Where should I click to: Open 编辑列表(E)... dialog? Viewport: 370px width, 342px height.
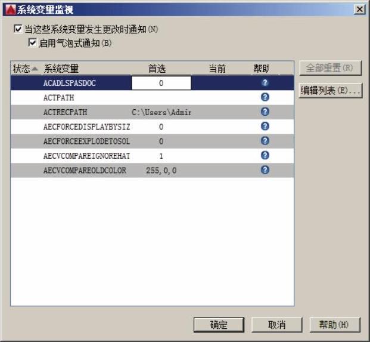click(x=330, y=91)
